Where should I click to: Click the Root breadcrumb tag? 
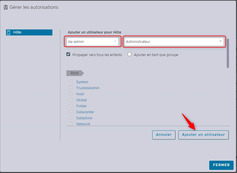[75, 73]
